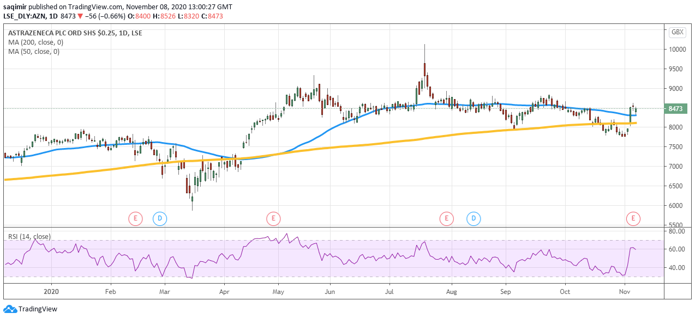Click the RSI (14, close) indicator label
Screen dimensions: 695x319
(29, 237)
